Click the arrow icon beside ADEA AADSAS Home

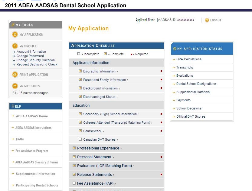tap(13, 116)
